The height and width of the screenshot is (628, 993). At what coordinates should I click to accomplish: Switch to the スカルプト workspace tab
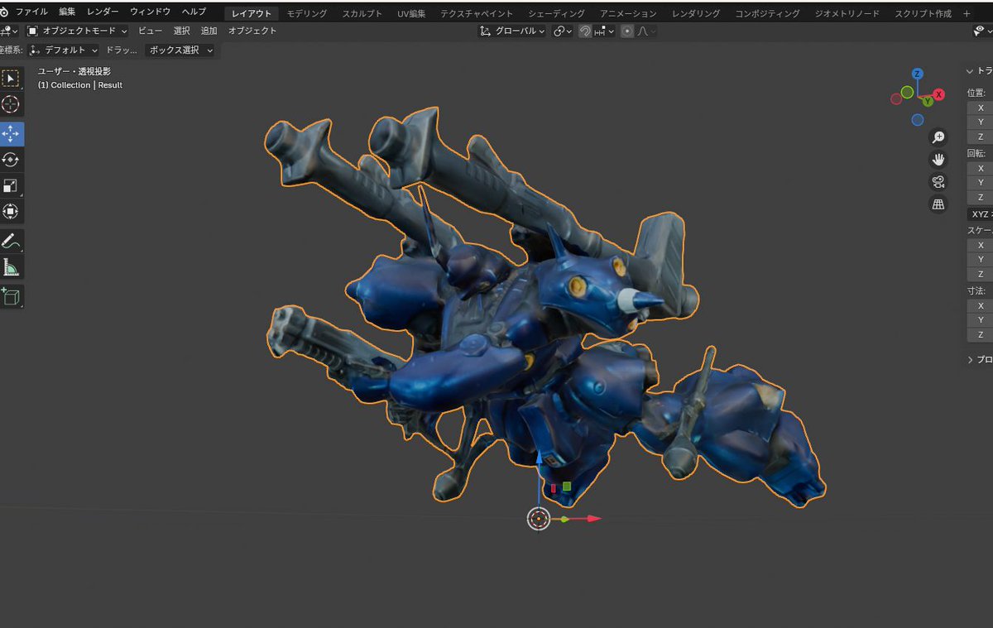(x=362, y=14)
